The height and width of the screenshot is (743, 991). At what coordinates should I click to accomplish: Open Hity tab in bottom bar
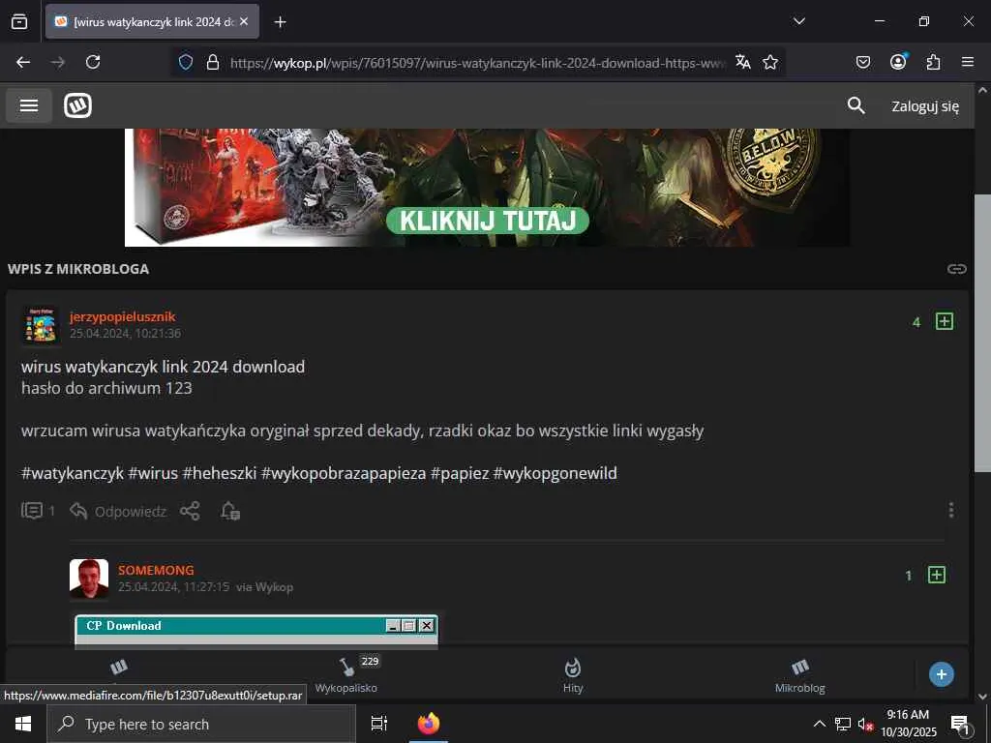click(573, 675)
